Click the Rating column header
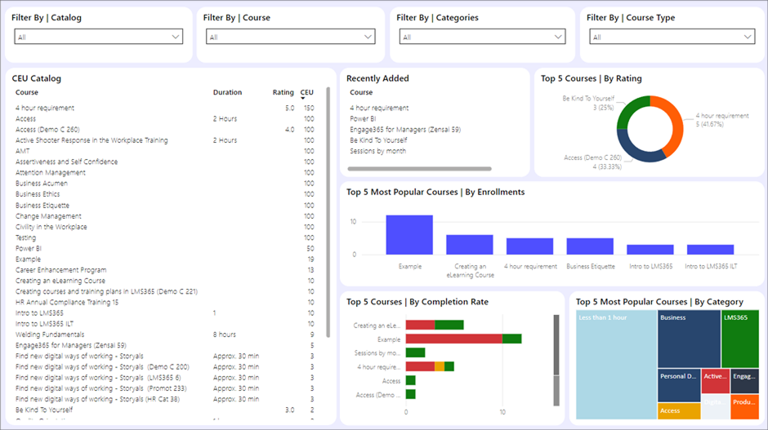The width and height of the screenshot is (768, 430). click(x=283, y=93)
